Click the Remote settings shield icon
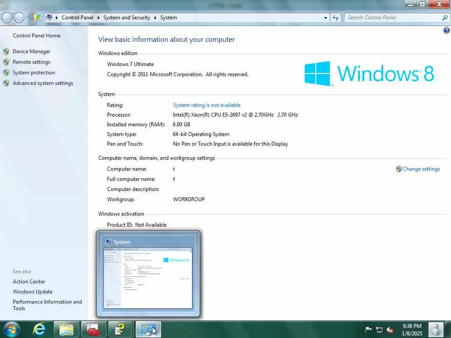Viewport: 451px width, 338px height. point(6,62)
